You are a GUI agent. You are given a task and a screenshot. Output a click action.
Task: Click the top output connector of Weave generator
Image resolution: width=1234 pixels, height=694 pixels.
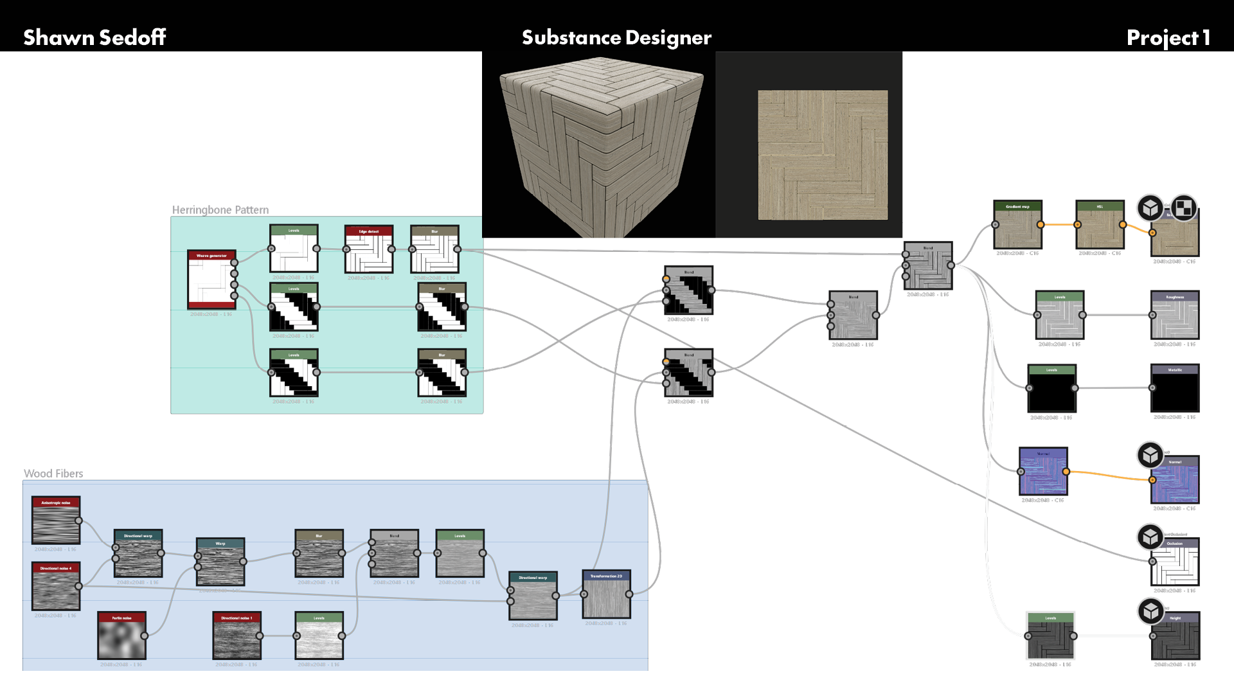pyautogui.click(x=235, y=262)
